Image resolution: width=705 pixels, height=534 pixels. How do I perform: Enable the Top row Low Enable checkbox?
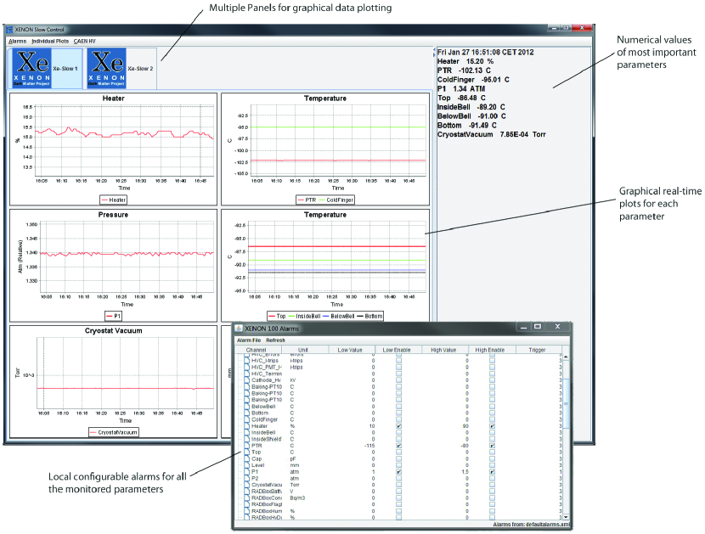click(x=399, y=452)
